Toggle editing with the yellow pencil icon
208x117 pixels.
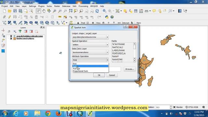[x=9, y=17]
